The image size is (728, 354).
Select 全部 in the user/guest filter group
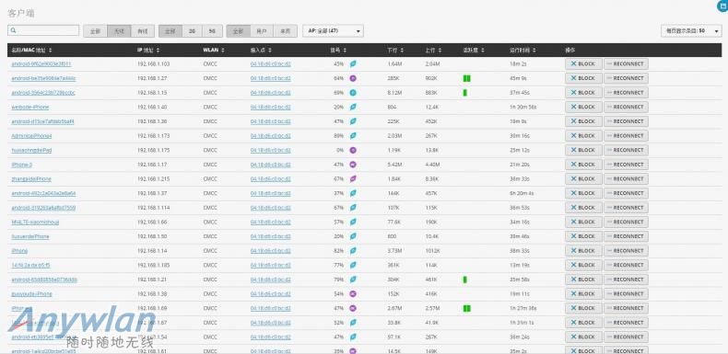[238, 31]
